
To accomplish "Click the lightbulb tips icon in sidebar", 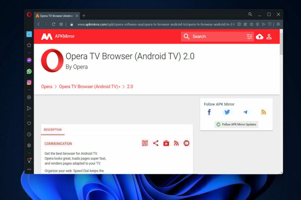I will pos(29,160).
